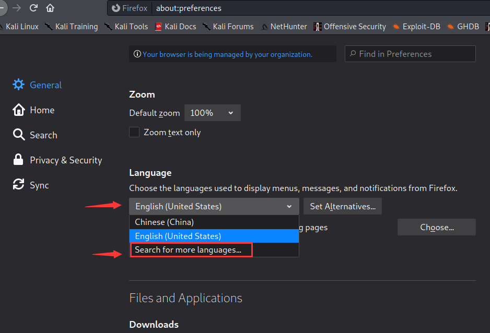Viewport: 490px width, 333px height.
Task: Click the browser reload icon
Action: pyautogui.click(x=34, y=8)
